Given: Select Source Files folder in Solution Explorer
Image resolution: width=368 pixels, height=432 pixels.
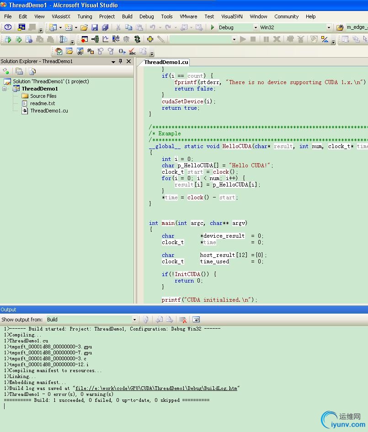Looking at the screenshot, I should pos(43,96).
